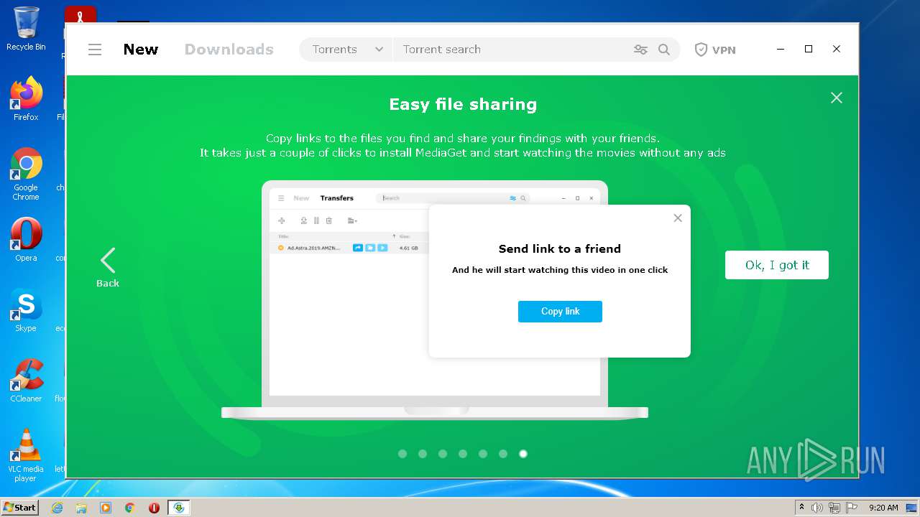Jump to the sixth tutorial slide dot
The width and height of the screenshot is (920, 517).
tap(503, 454)
